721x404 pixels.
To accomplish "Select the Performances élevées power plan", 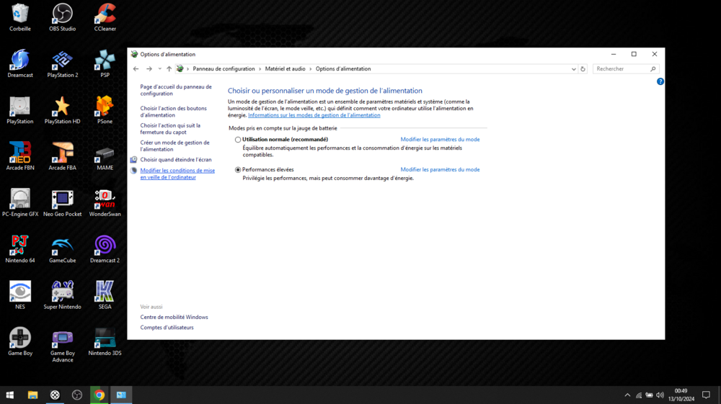I will pyautogui.click(x=238, y=170).
